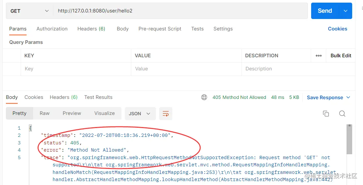Toggle line wrap icon
Screen dimensions: 363x185
point(166,114)
